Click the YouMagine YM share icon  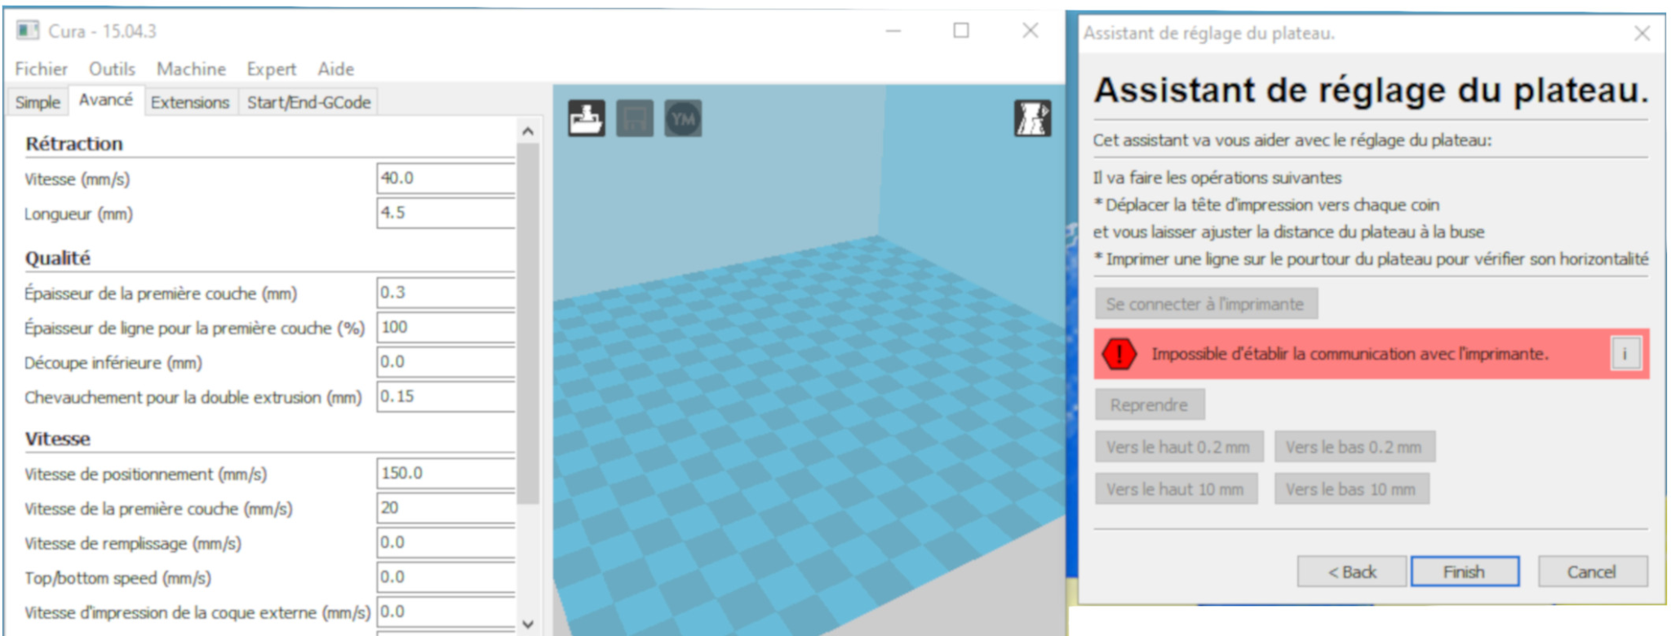click(683, 119)
